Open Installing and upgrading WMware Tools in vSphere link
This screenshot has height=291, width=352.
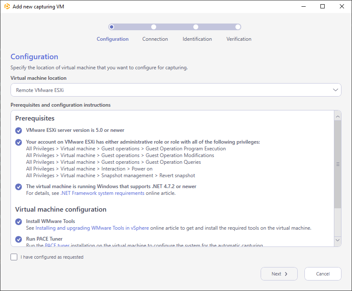click(x=92, y=228)
